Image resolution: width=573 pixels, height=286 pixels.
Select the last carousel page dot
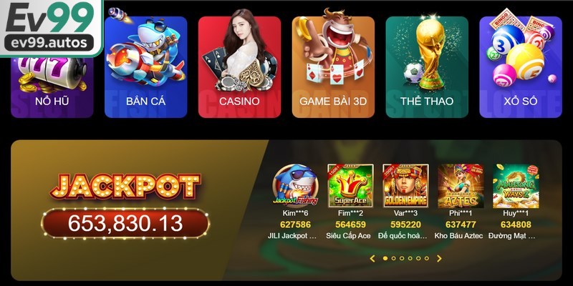click(x=427, y=258)
